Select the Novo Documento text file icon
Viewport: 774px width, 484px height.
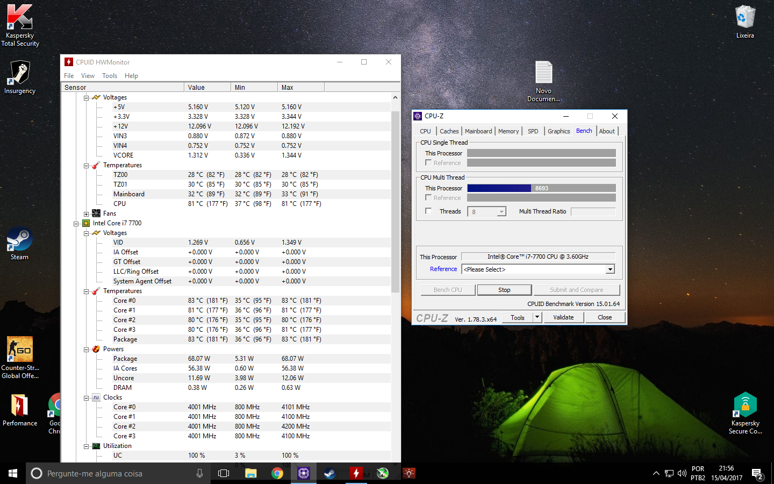[543, 81]
